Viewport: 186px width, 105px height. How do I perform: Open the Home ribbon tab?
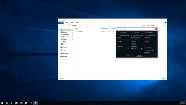pyautogui.click(x=66, y=23)
